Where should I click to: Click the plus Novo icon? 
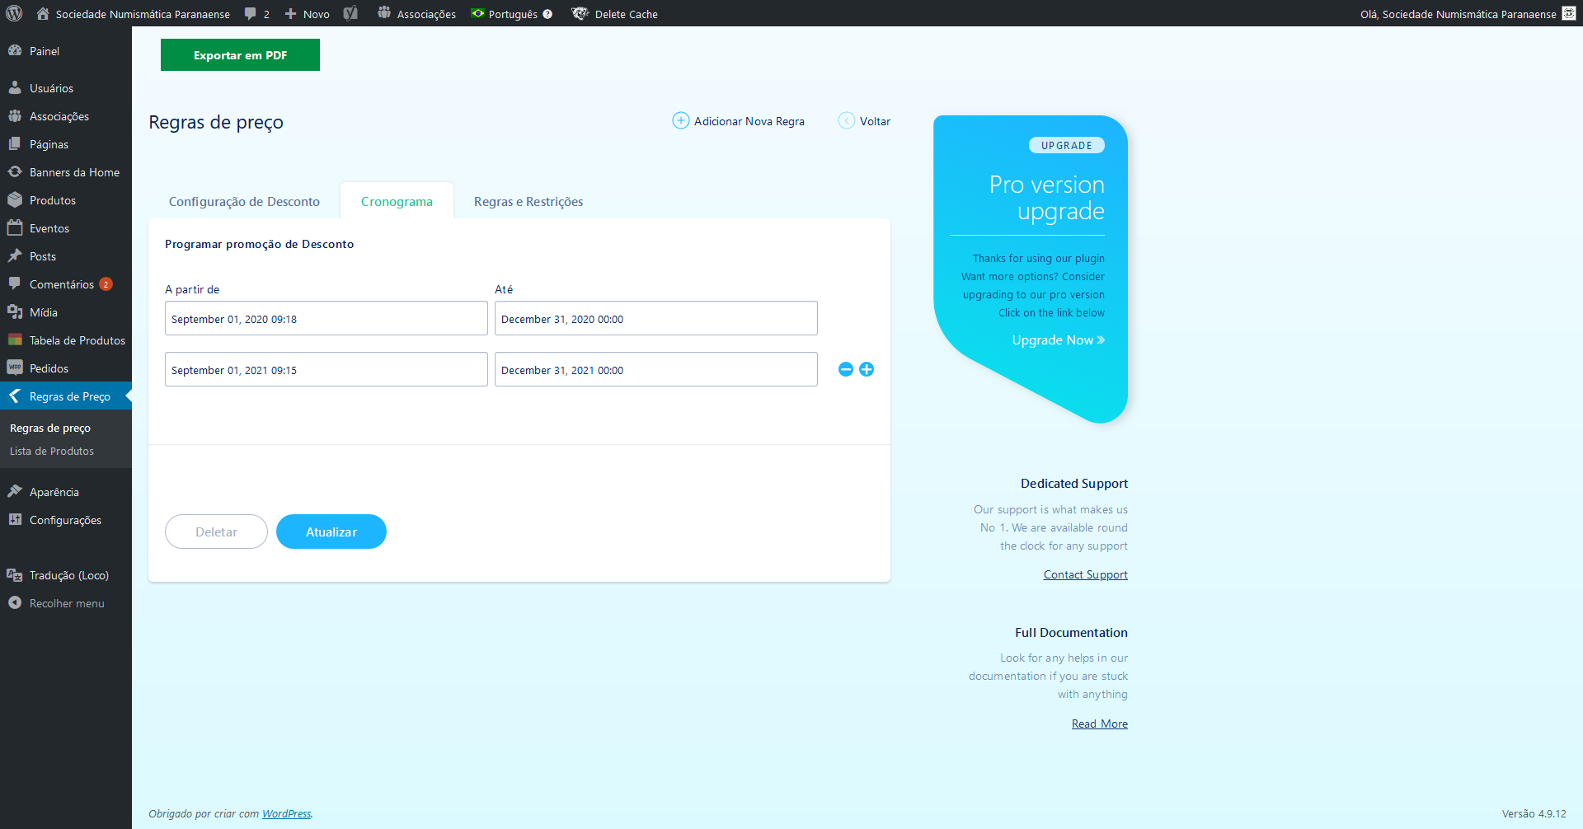[290, 14]
